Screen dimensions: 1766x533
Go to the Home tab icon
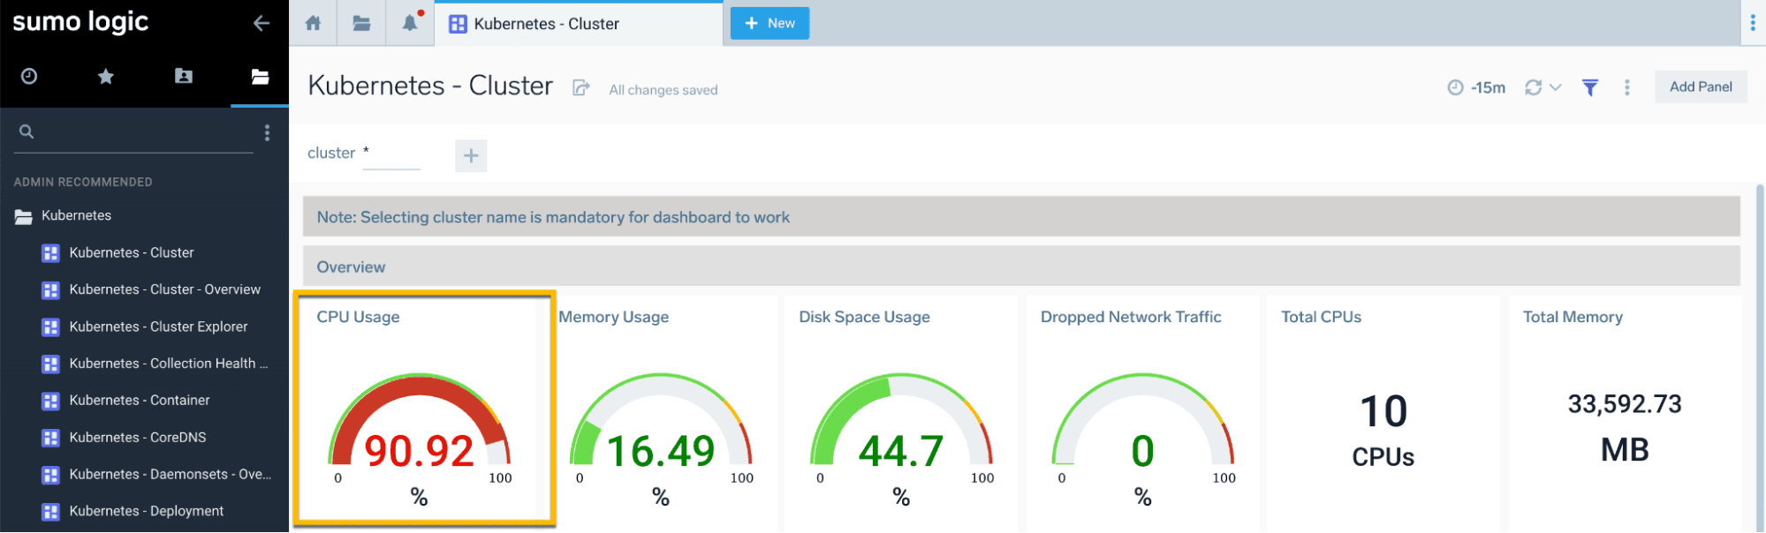coord(313,23)
